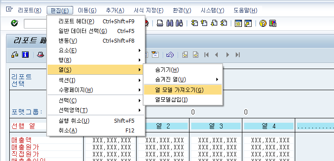334x161 pixels.
Task: Open the 서식 지정(F) menu
Action: click(x=148, y=10)
